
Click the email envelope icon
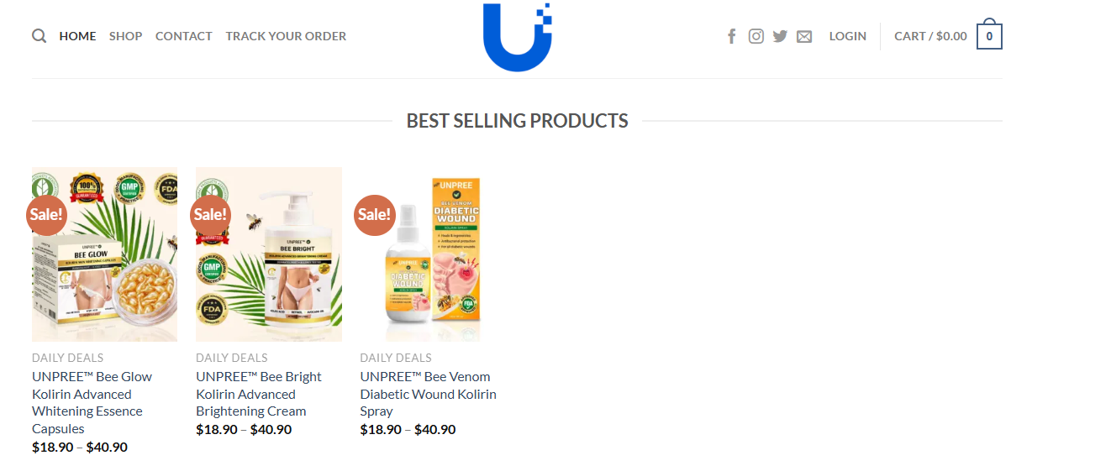coord(804,36)
